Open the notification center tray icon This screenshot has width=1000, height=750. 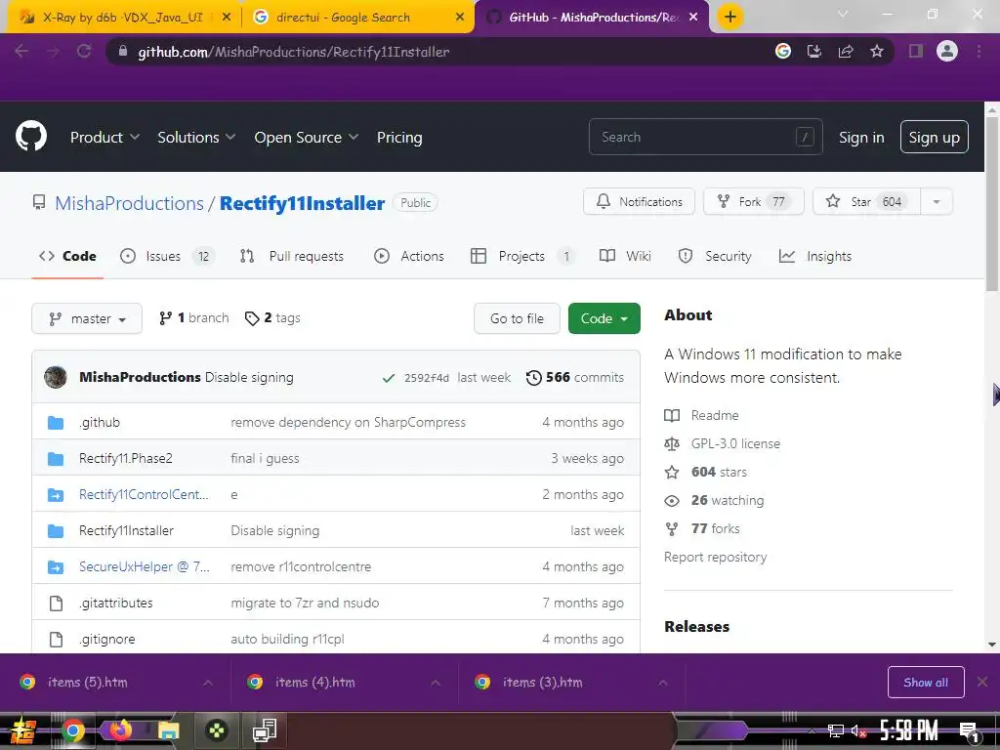970,732
